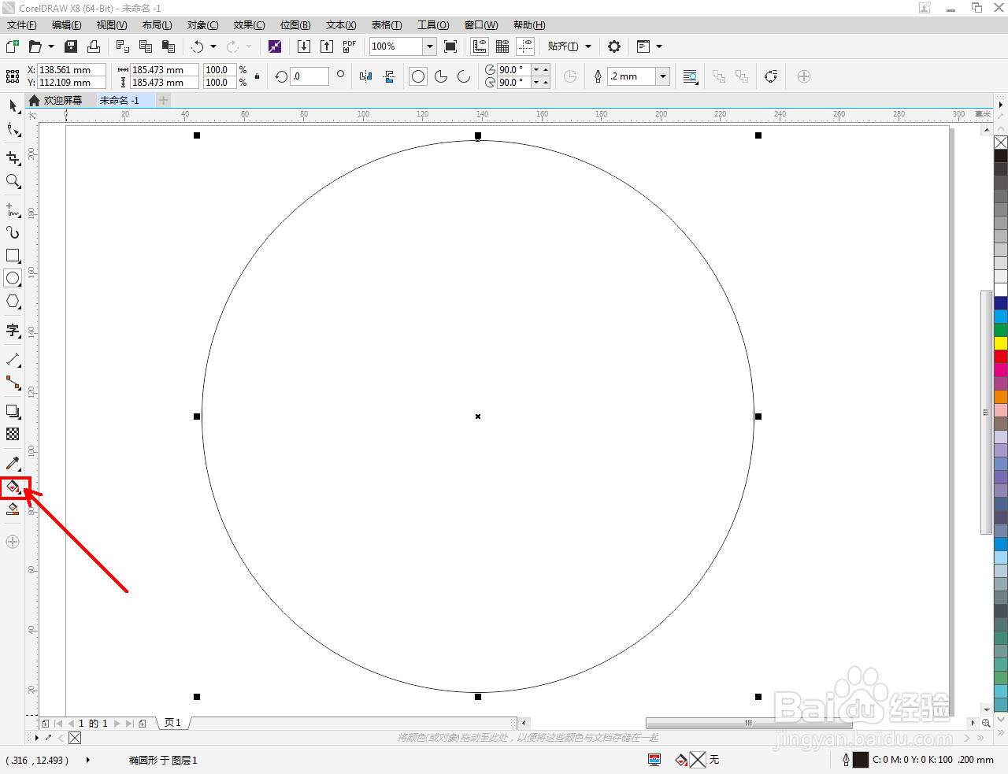Pick the yellow palette swatch

click(x=1001, y=343)
